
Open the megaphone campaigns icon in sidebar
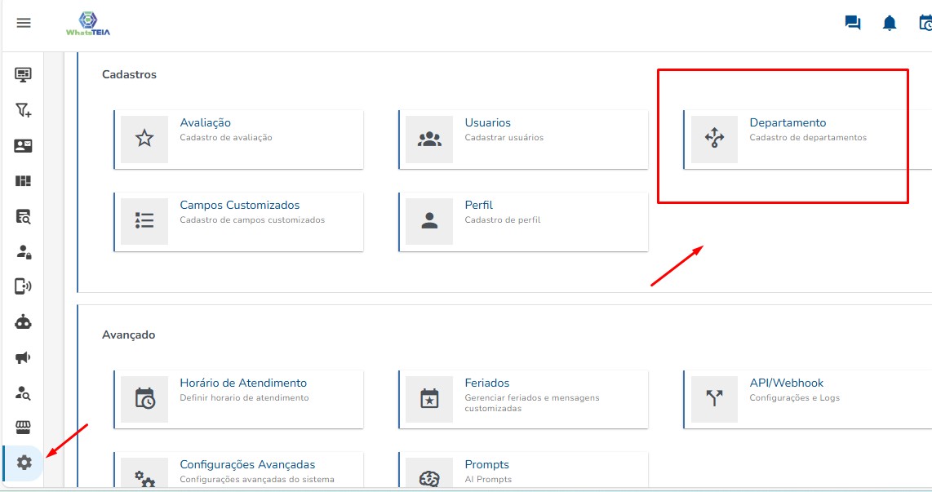click(24, 357)
